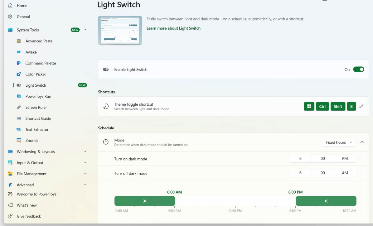
Task: Select Advanced Paste label in the sidebar
Action: (39, 41)
